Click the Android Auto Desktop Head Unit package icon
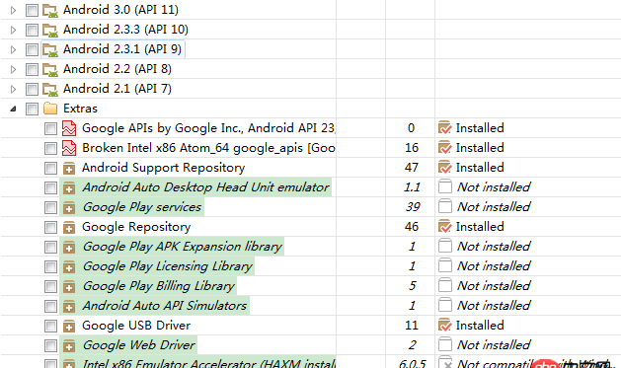This screenshot has width=621, height=368. (x=69, y=188)
